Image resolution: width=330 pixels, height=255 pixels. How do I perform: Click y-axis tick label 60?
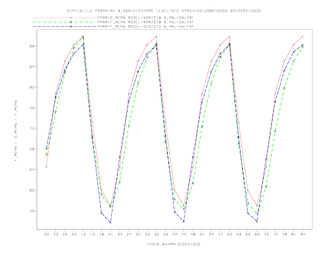tap(32, 190)
